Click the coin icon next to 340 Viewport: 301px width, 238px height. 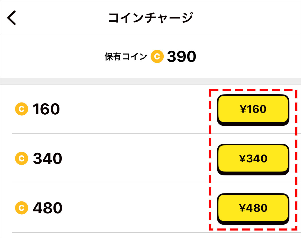tap(22, 159)
